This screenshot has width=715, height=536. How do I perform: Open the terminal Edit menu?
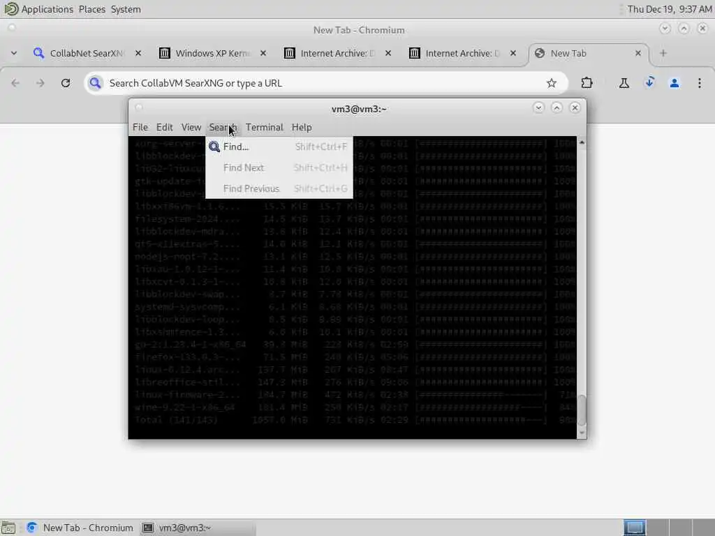164,127
